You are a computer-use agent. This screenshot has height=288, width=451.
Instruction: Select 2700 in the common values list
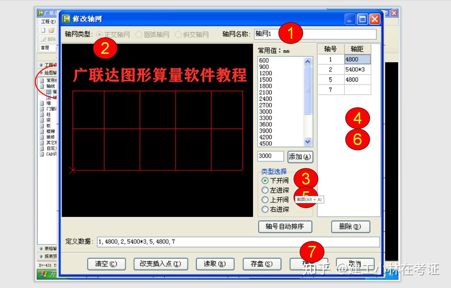pyautogui.click(x=265, y=105)
